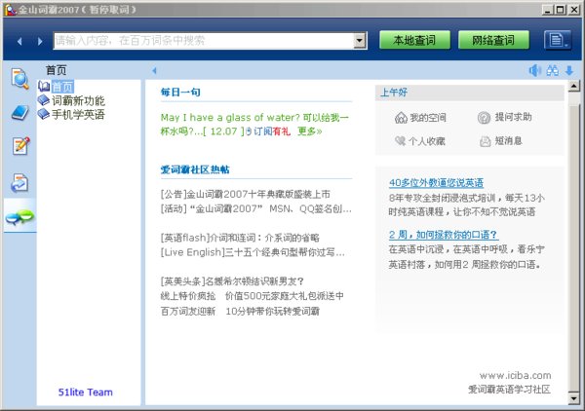The image size is (585, 411).
Task: Click the scrollbar down arrow
Action: tap(574, 399)
